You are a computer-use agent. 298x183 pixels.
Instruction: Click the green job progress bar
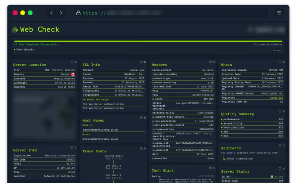pos(148,41)
